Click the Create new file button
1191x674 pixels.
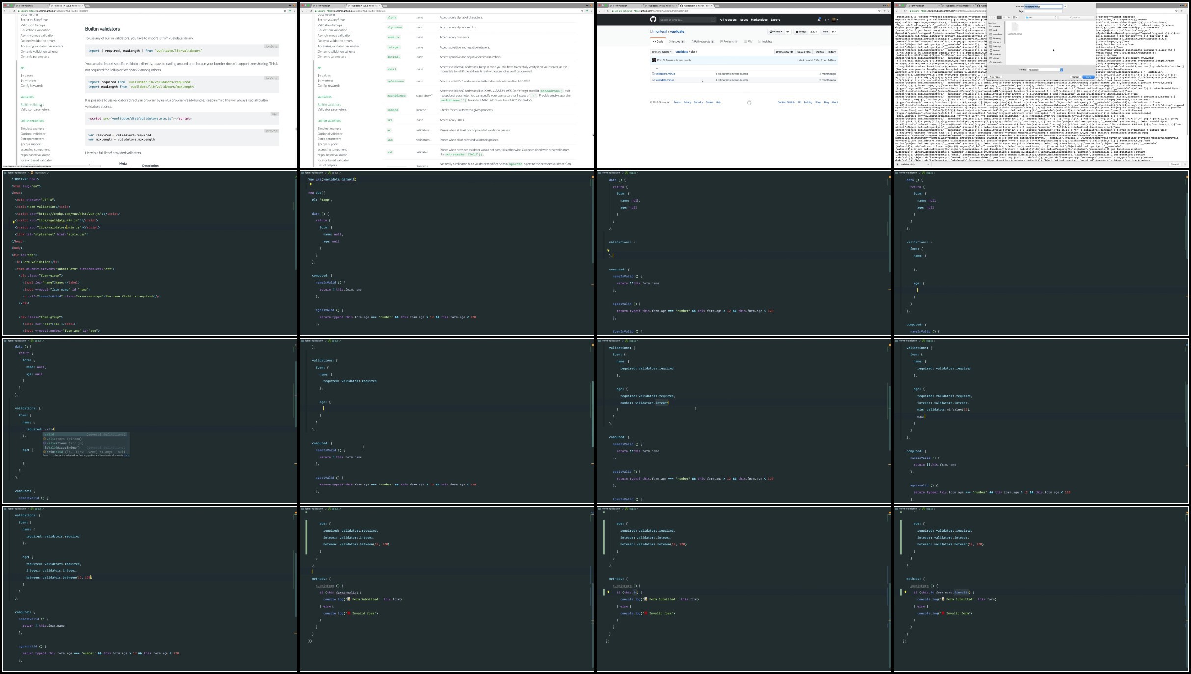[x=784, y=52]
